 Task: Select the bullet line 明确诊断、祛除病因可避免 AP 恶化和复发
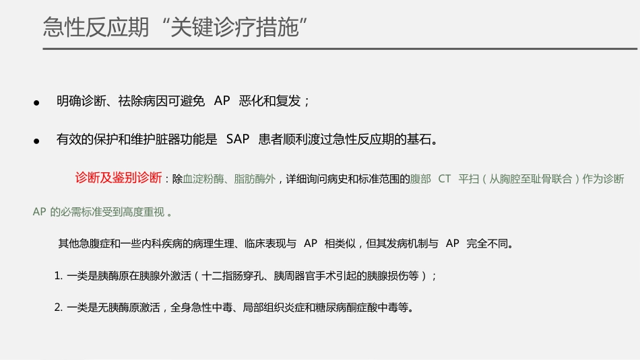click(x=183, y=101)
